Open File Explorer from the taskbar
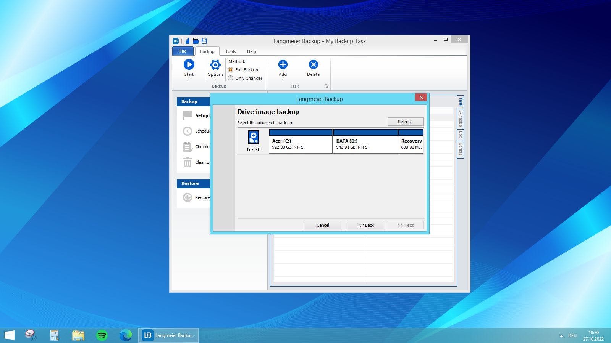The image size is (611, 343). [78, 335]
